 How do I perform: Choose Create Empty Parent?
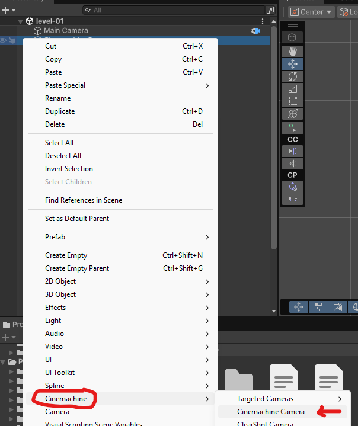120,268
